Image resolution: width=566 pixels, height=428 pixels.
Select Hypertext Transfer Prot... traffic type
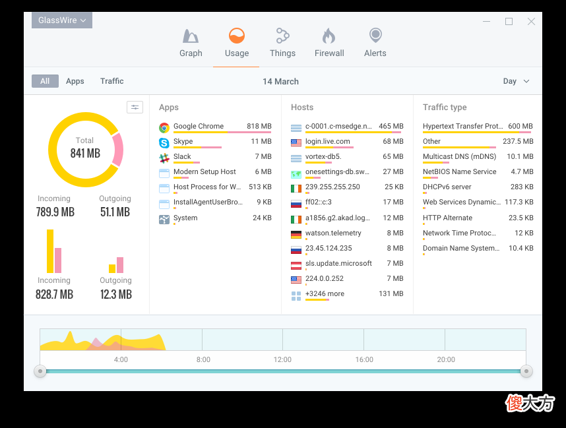coord(478,128)
